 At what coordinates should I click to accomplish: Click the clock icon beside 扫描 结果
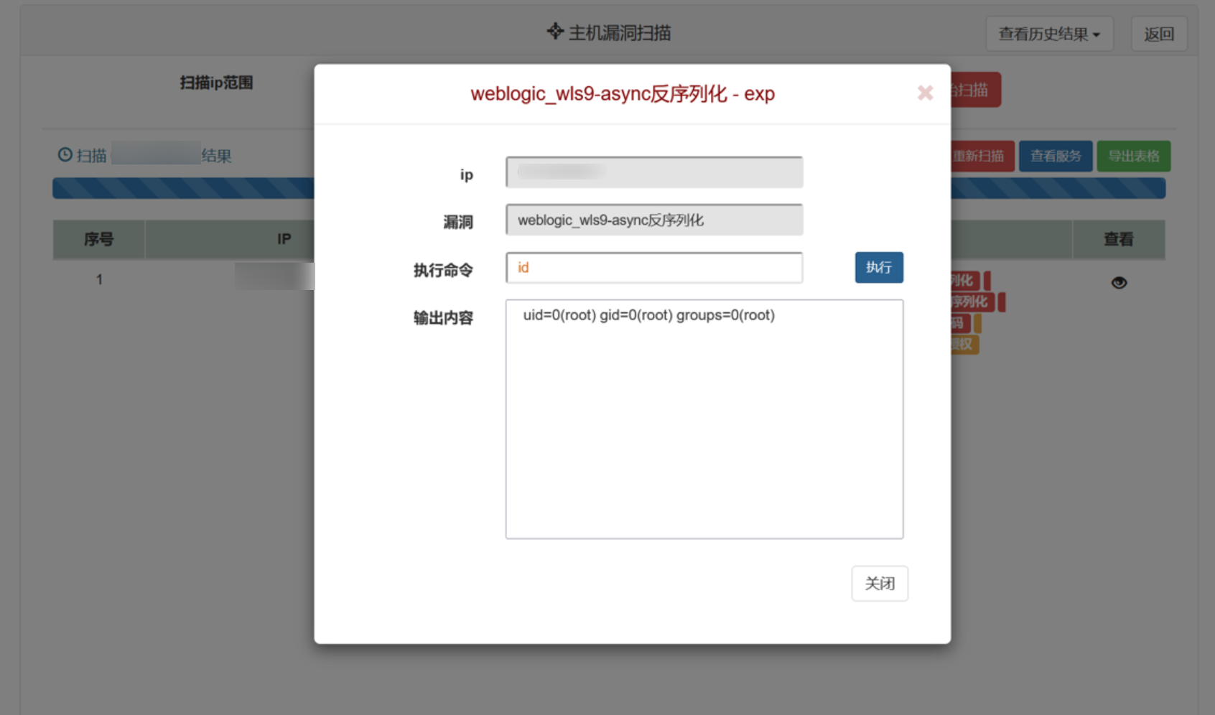(x=65, y=154)
